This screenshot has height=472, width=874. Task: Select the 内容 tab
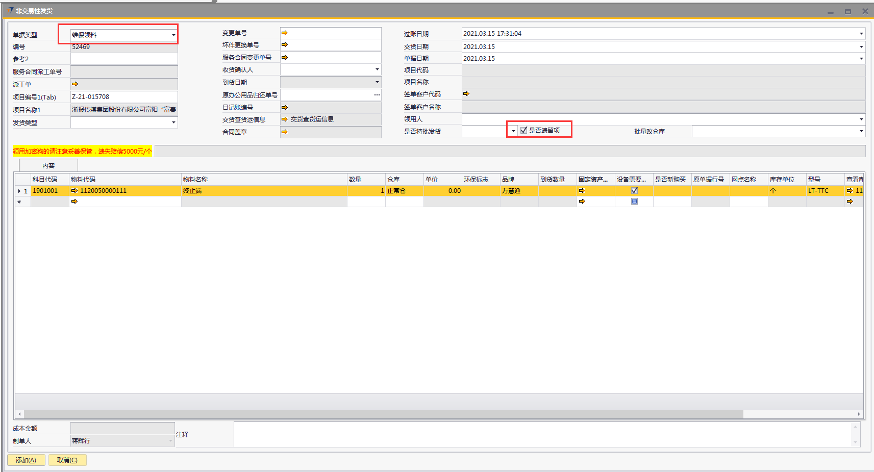48,165
